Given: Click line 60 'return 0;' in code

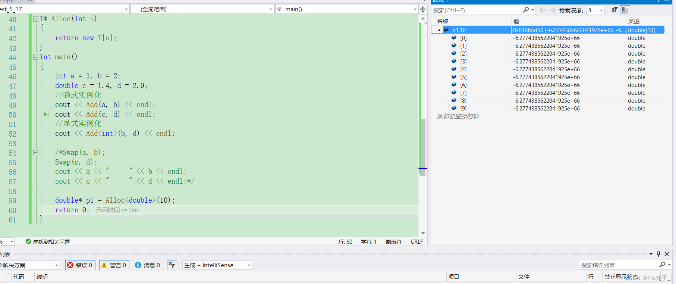Looking at the screenshot, I should pos(72,210).
